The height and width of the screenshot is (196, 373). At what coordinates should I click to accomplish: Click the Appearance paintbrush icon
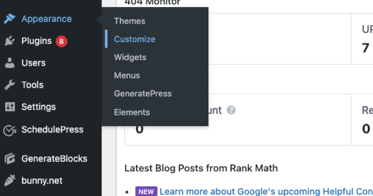[x=10, y=19]
